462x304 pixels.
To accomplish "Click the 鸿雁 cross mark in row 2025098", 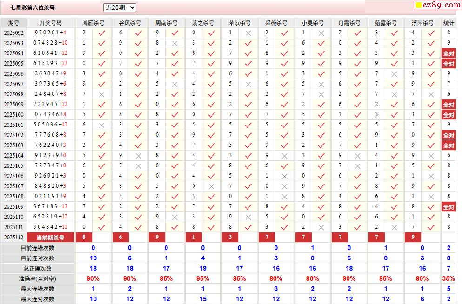I will [101, 94].
